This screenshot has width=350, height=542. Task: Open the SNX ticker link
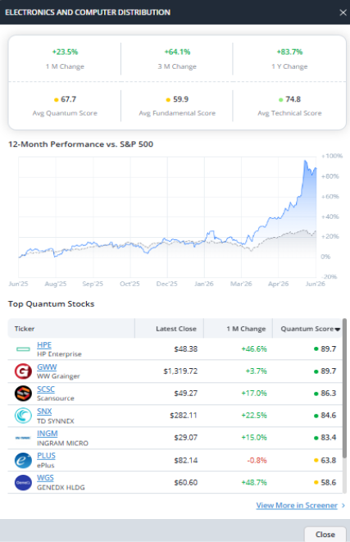click(44, 412)
